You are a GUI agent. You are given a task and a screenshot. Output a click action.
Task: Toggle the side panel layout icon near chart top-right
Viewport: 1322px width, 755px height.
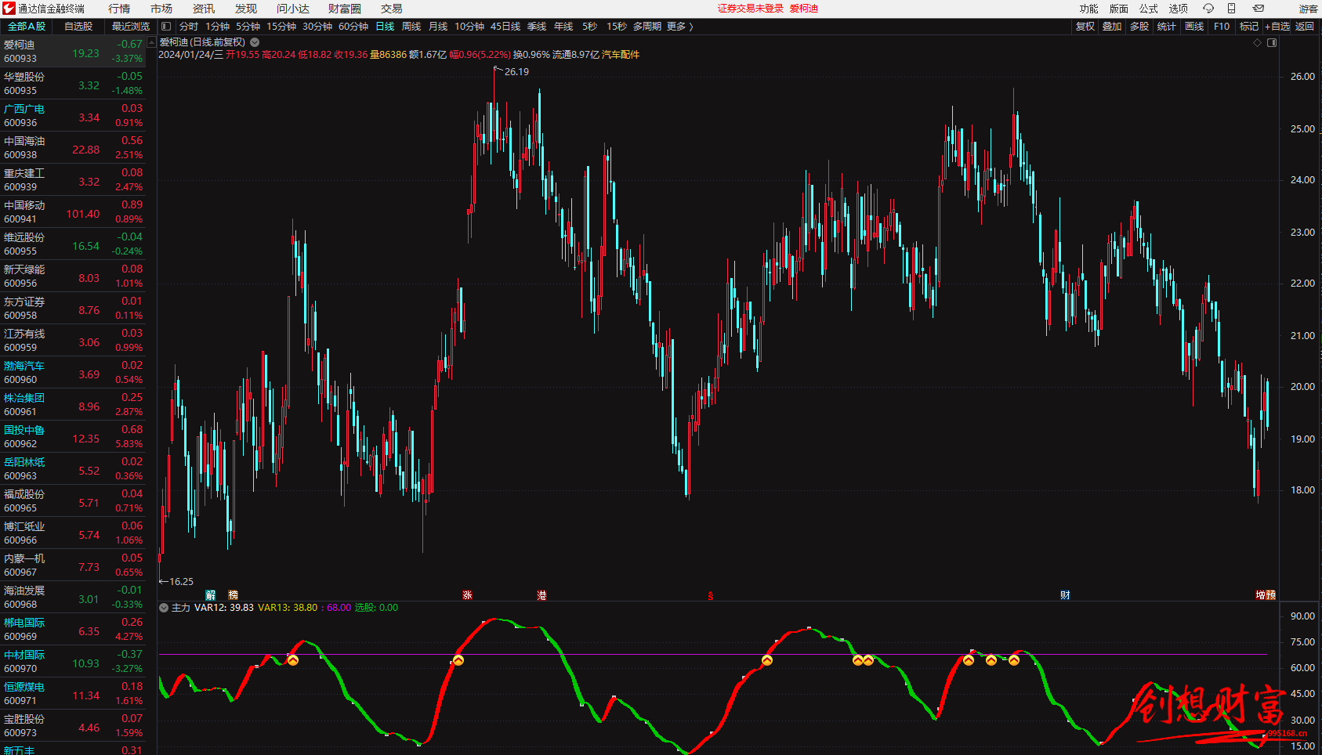pos(1272,42)
